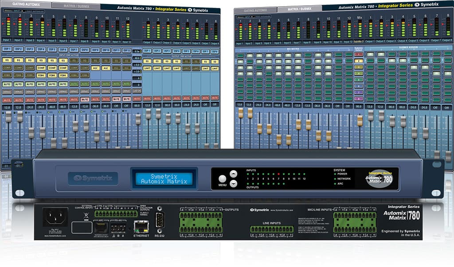This screenshot has height=267, width=454.
Task: Toggle FDBK on Input 5 channel
Action: click(x=52, y=75)
